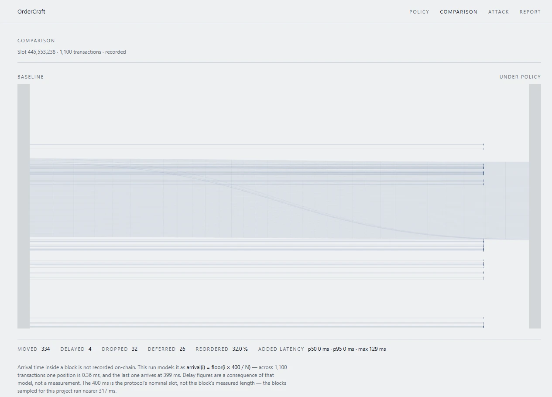Select the Under Policy column bar
Viewport: 552px width, 397px height.
tap(535, 206)
